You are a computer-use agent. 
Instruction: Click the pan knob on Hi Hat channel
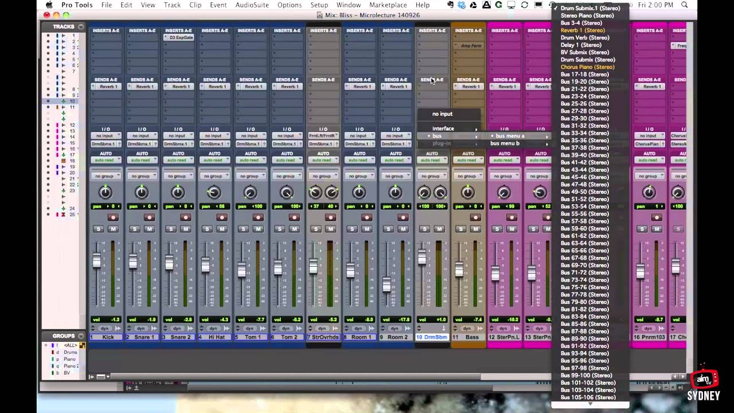click(214, 193)
